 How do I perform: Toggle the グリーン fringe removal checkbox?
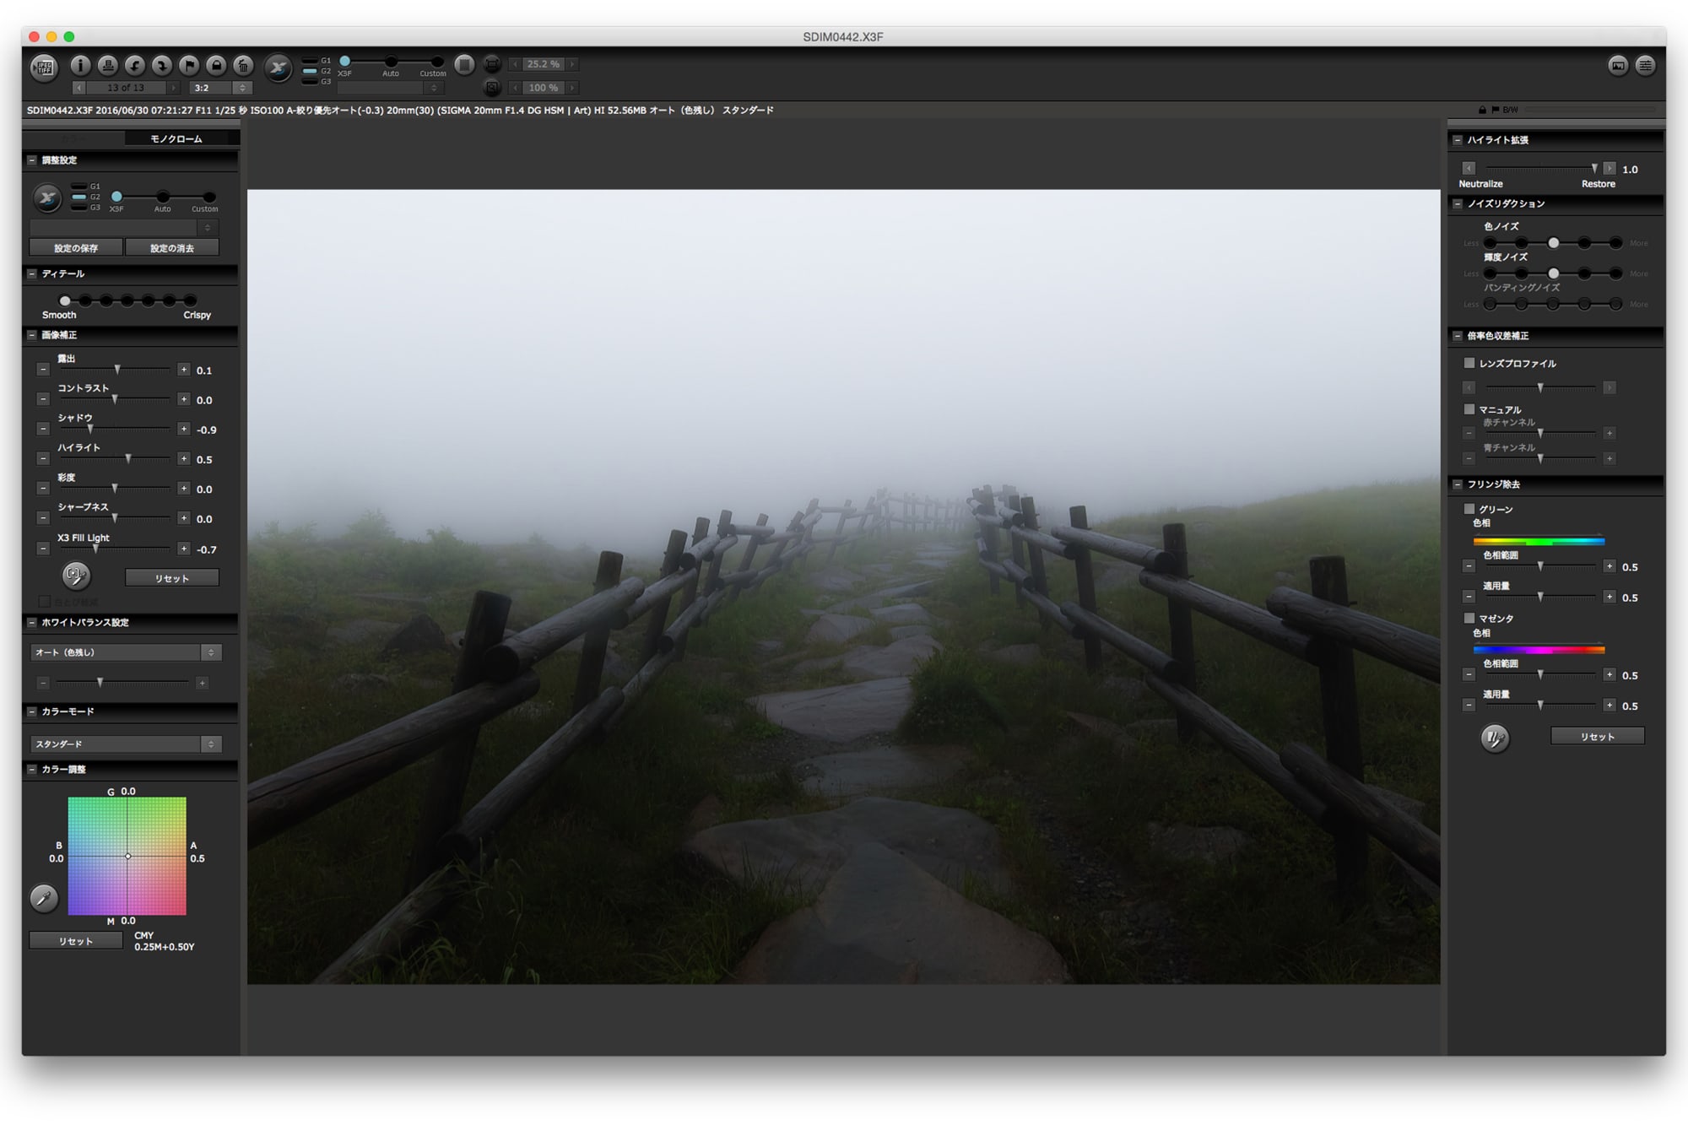pyautogui.click(x=1469, y=509)
